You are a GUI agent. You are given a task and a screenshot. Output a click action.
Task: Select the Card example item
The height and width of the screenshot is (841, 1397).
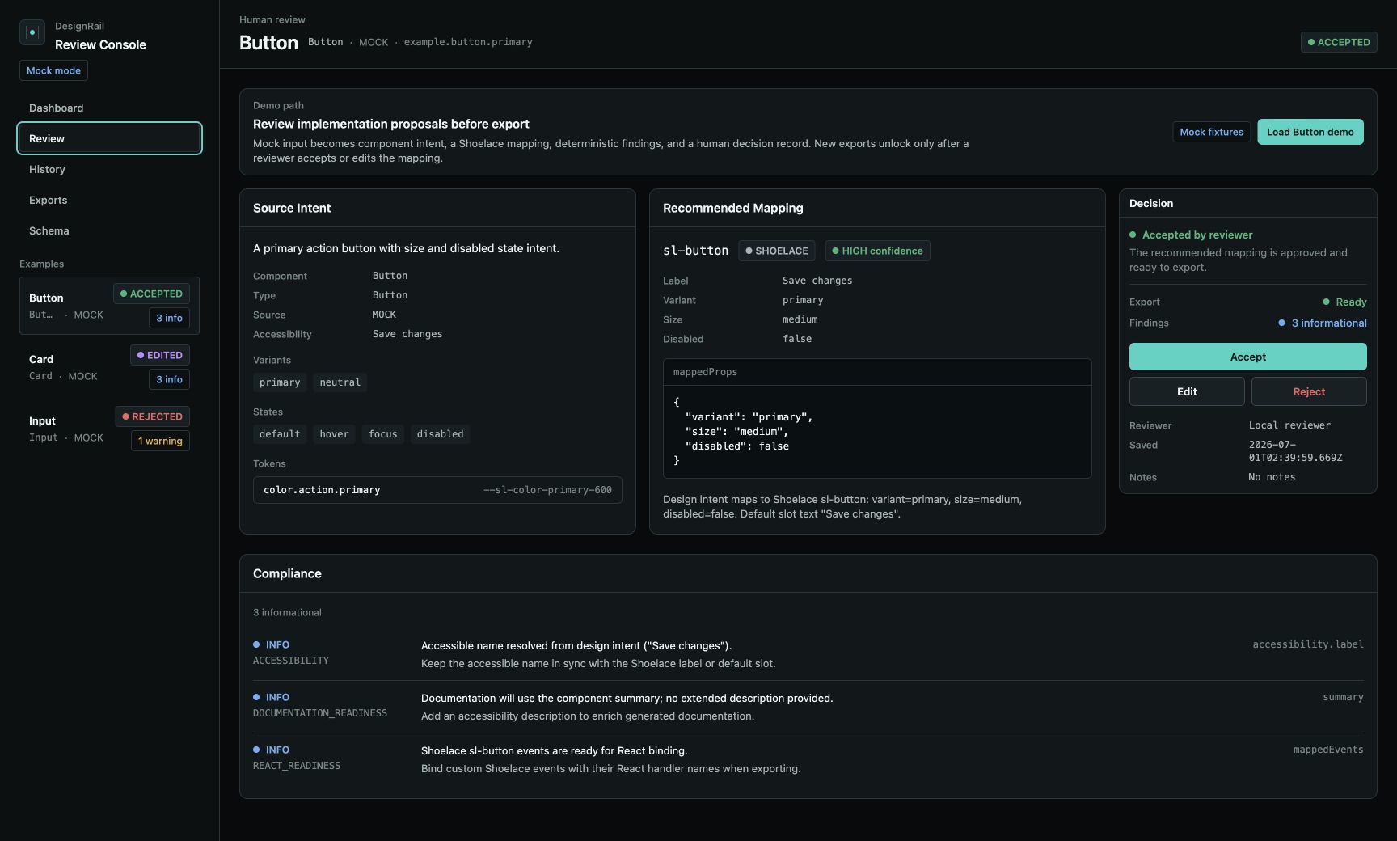[x=109, y=367]
